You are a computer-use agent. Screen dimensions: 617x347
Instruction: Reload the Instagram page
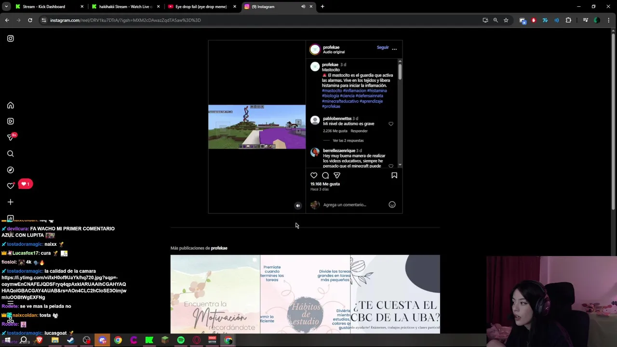click(x=30, y=20)
